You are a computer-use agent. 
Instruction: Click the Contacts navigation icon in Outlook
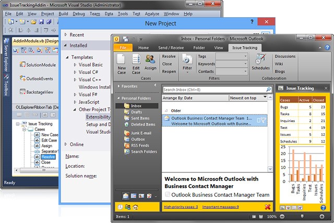pos(141,195)
